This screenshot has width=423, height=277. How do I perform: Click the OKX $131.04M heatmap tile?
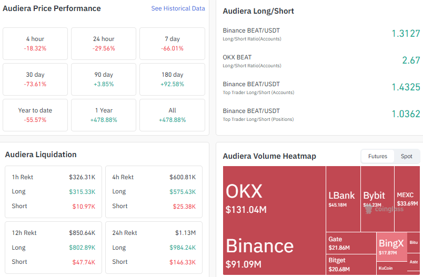[x=274, y=198]
